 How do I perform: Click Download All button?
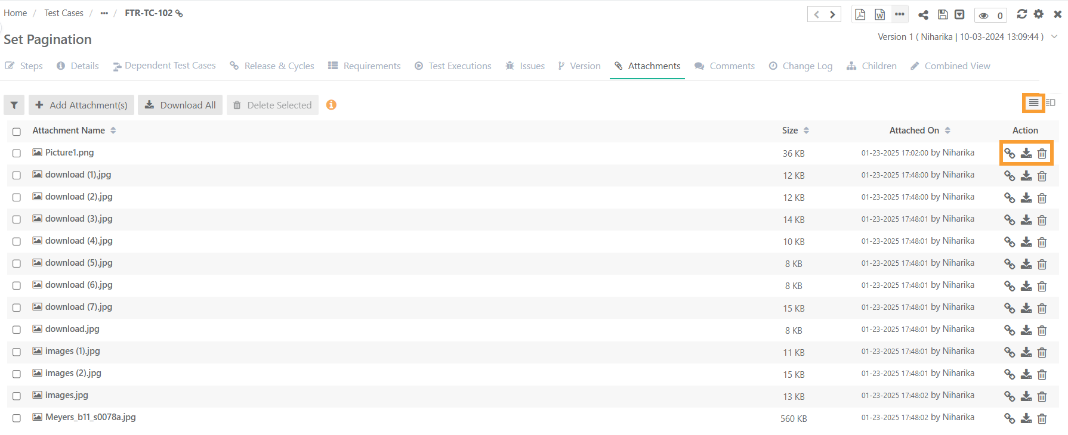click(180, 105)
